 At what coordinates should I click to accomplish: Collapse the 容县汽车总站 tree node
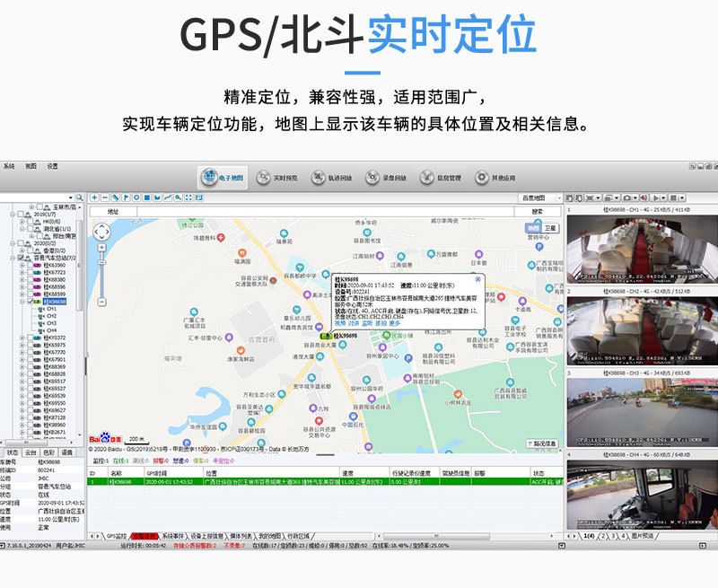(x=13, y=258)
